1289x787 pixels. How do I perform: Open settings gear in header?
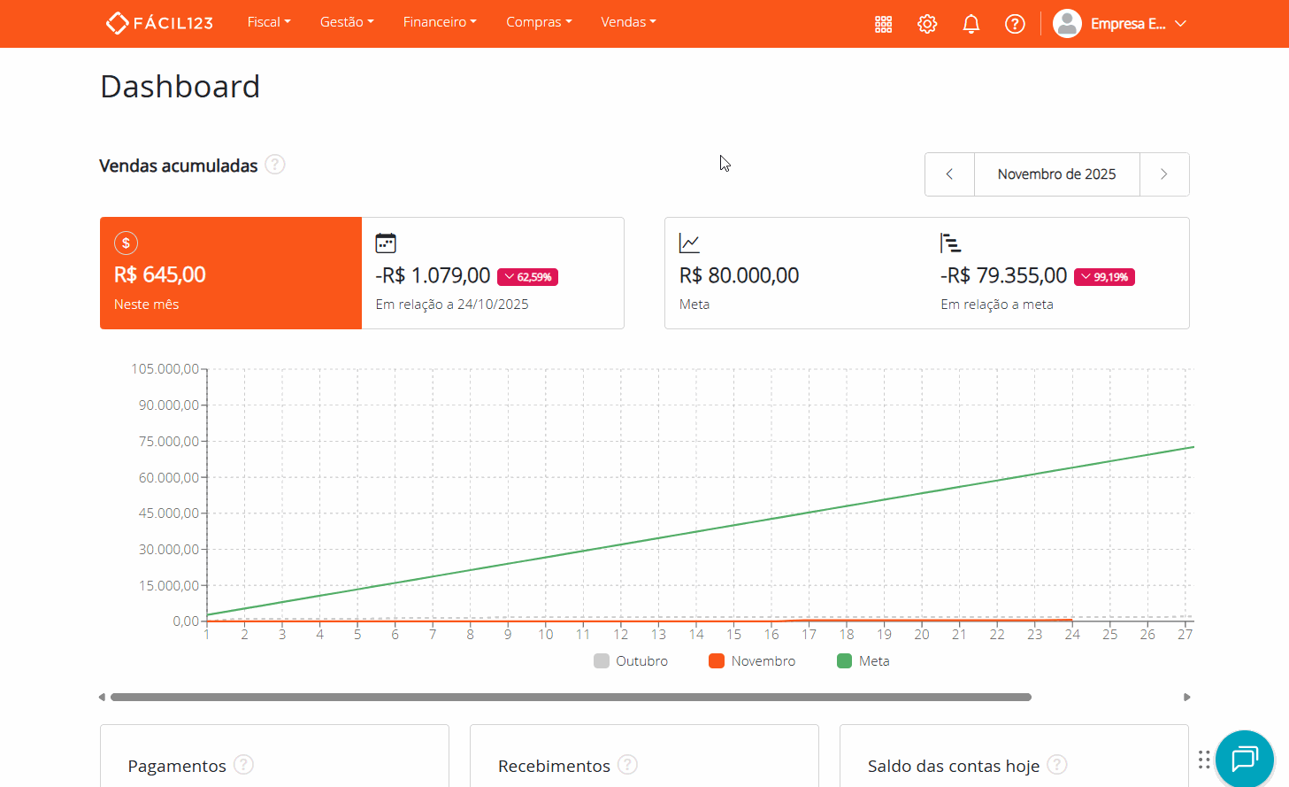point(926,24)
